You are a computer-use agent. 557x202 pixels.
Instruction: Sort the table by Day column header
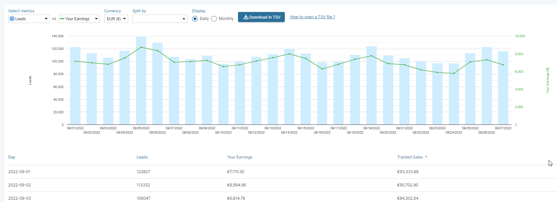click(x=12, y=157)
